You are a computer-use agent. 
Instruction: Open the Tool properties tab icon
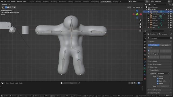point(145,35)
